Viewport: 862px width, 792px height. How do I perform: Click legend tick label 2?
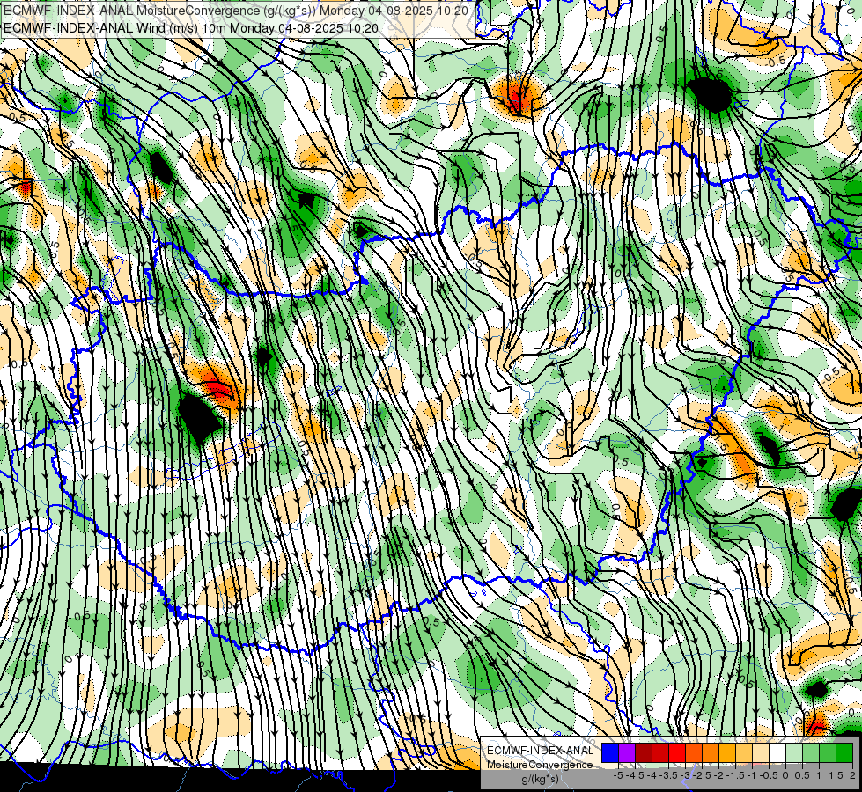[x=852, y=775]
